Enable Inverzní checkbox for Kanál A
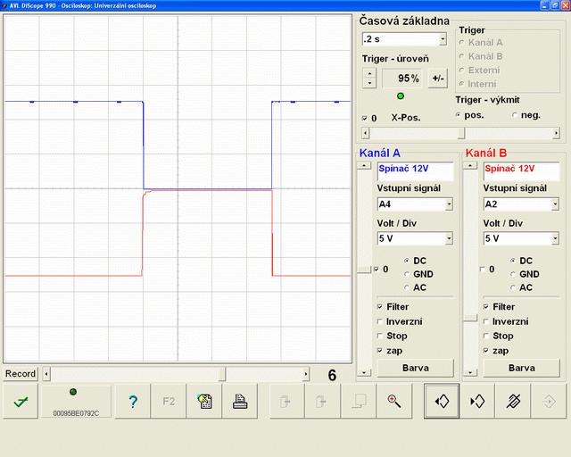The width and height of the screenshot is (571, 457). 381,321
